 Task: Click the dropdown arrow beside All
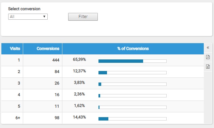[44, 17]
